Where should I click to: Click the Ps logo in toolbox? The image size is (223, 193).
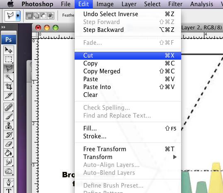coord(9,39)
